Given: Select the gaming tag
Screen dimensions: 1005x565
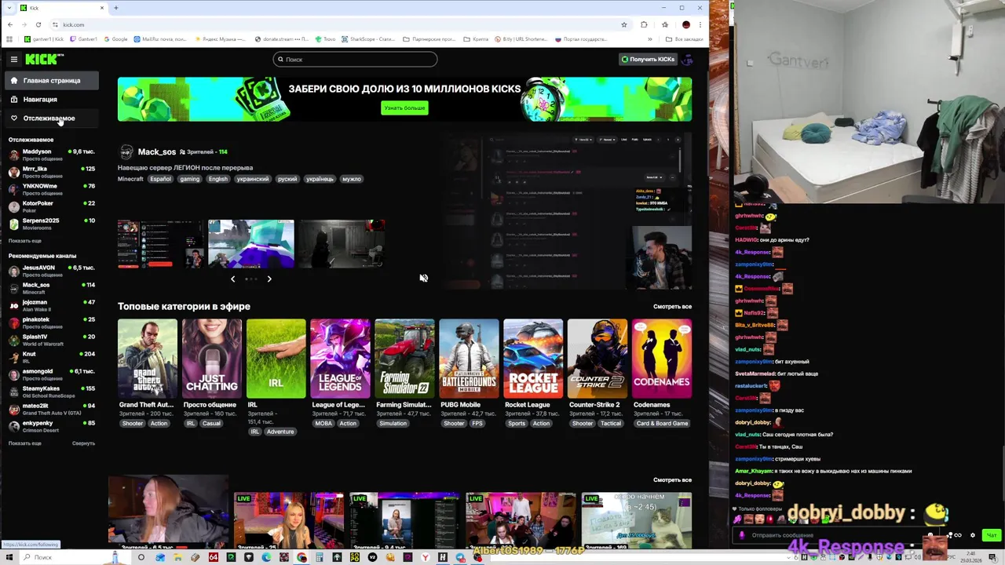Looking at the screenshot, I should [x=190, y=179].
